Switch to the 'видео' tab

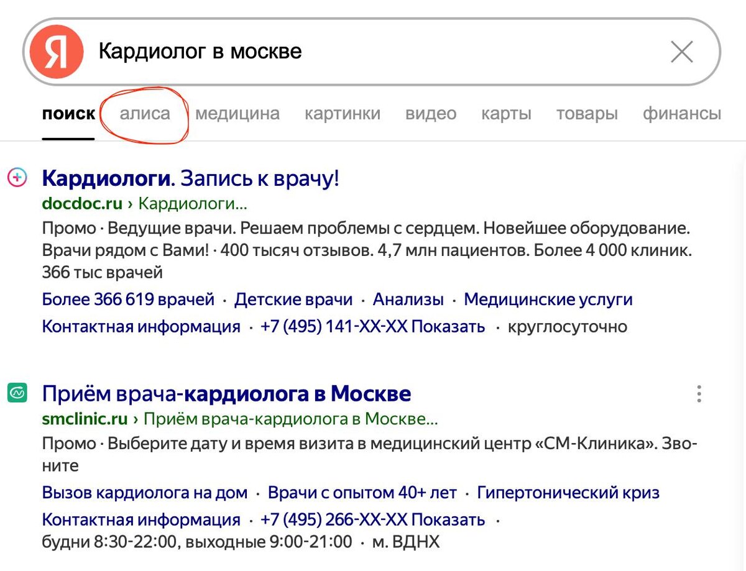pos(431,114)
